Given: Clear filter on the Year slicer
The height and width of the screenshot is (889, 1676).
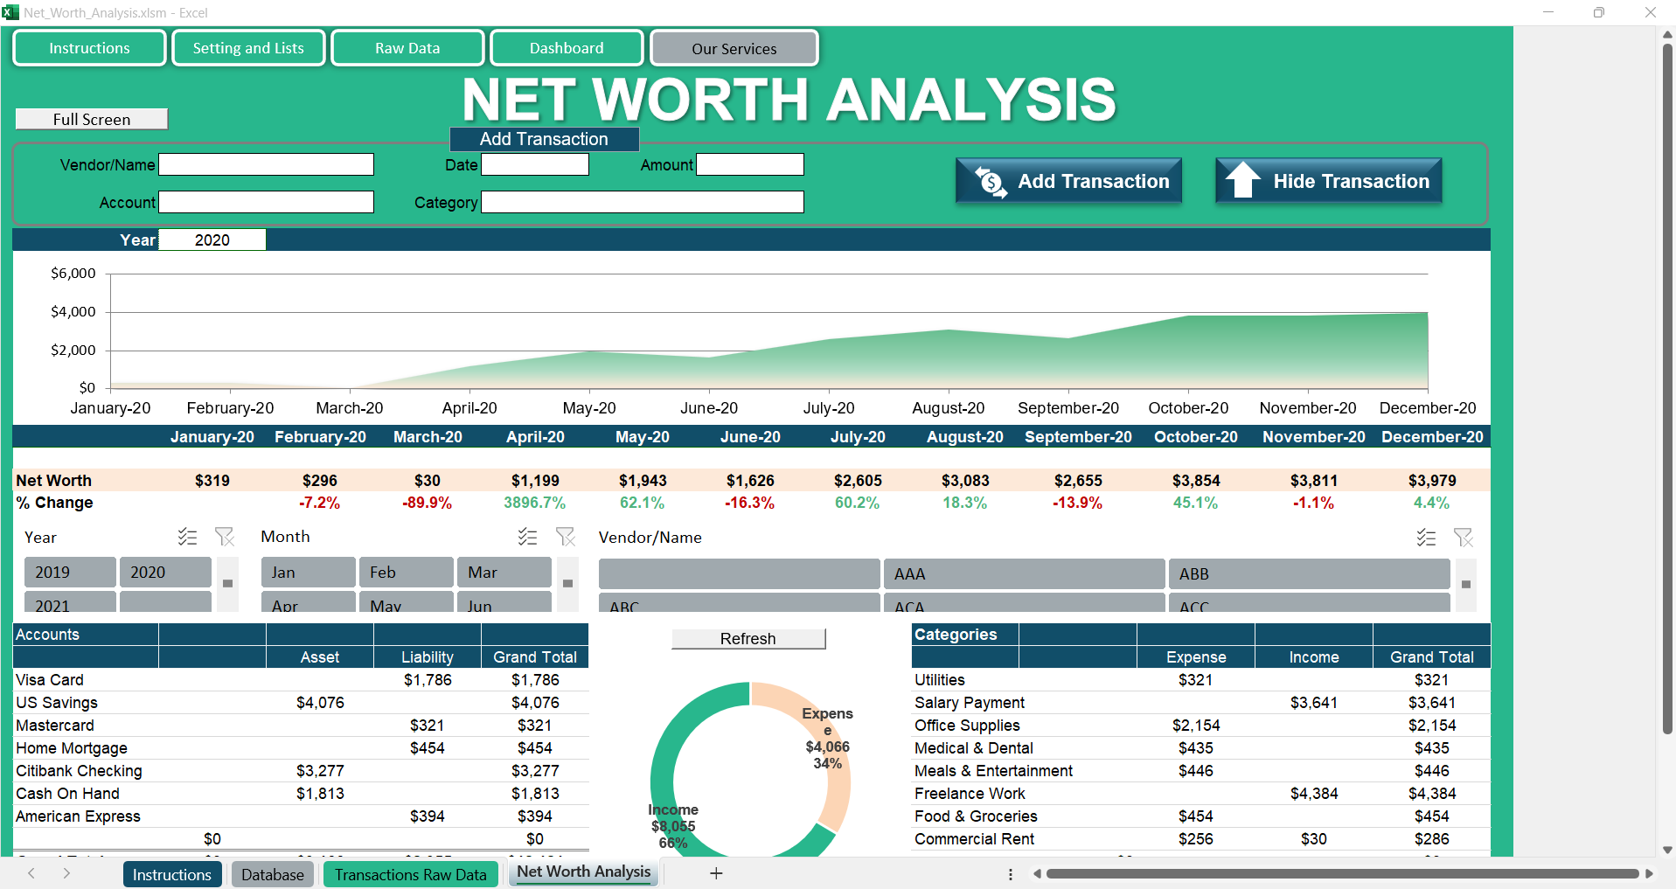Looking at the screenshot, I should click(225, 537).
